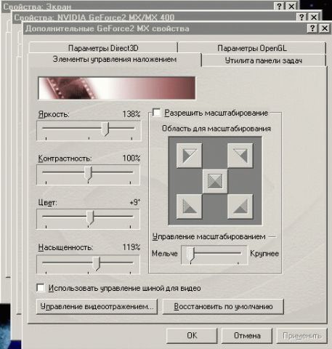Screen dimensions: 332x349
Task: Open Параметры OpenGL tab
Action: point(252,48)
